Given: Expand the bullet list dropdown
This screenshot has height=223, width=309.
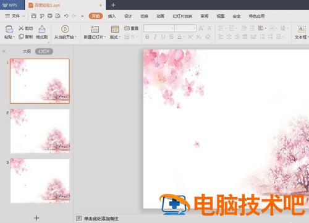Looking at the screenshot, I should tap(226, 28).
